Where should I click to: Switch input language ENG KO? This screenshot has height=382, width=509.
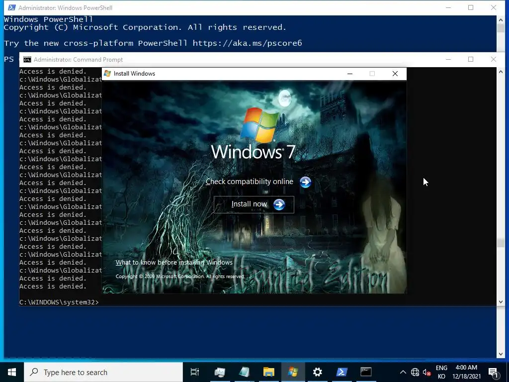441,372
